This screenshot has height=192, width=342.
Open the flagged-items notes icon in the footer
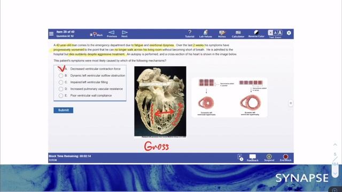(240, 158)
